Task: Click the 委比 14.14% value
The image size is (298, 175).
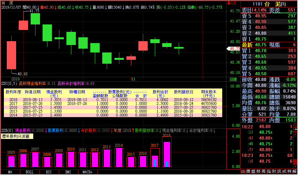Action: click(259, 10)
